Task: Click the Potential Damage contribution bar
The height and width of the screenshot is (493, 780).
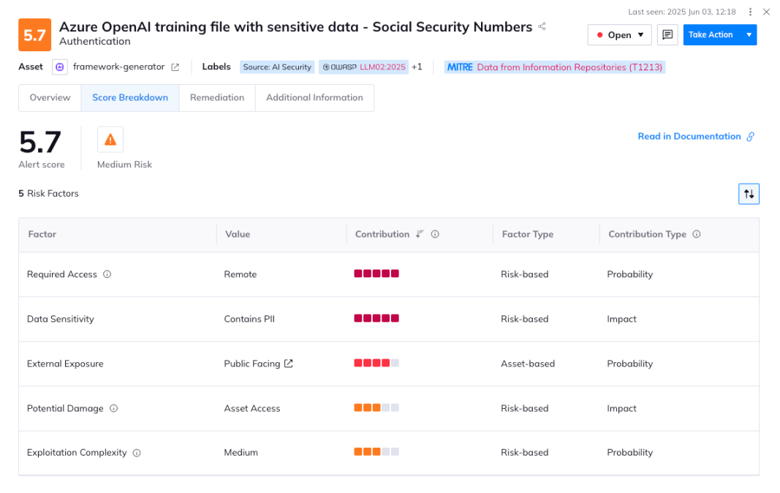Action: pyautogui.click(x=376, y=407)
